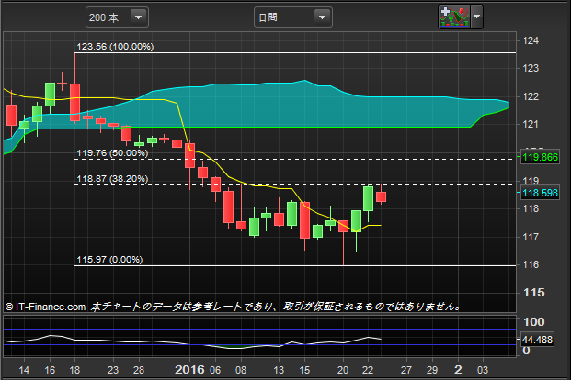The height and width of the screenshot is (380, 571).
Task: Click the 18 date label on time axis
Action: (x=74, y=370)
